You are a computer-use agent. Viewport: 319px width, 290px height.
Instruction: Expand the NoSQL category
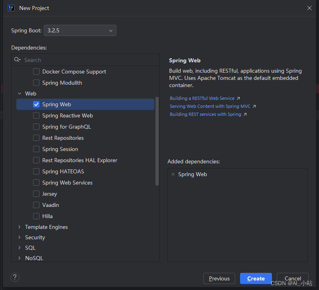click(x=20, y=258)
